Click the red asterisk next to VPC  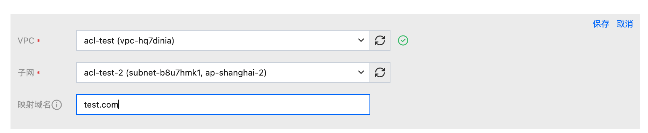pyautogui.click(x=38, y=41)
